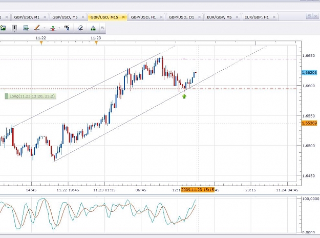Select the ABC text label tool

point(67,28)
